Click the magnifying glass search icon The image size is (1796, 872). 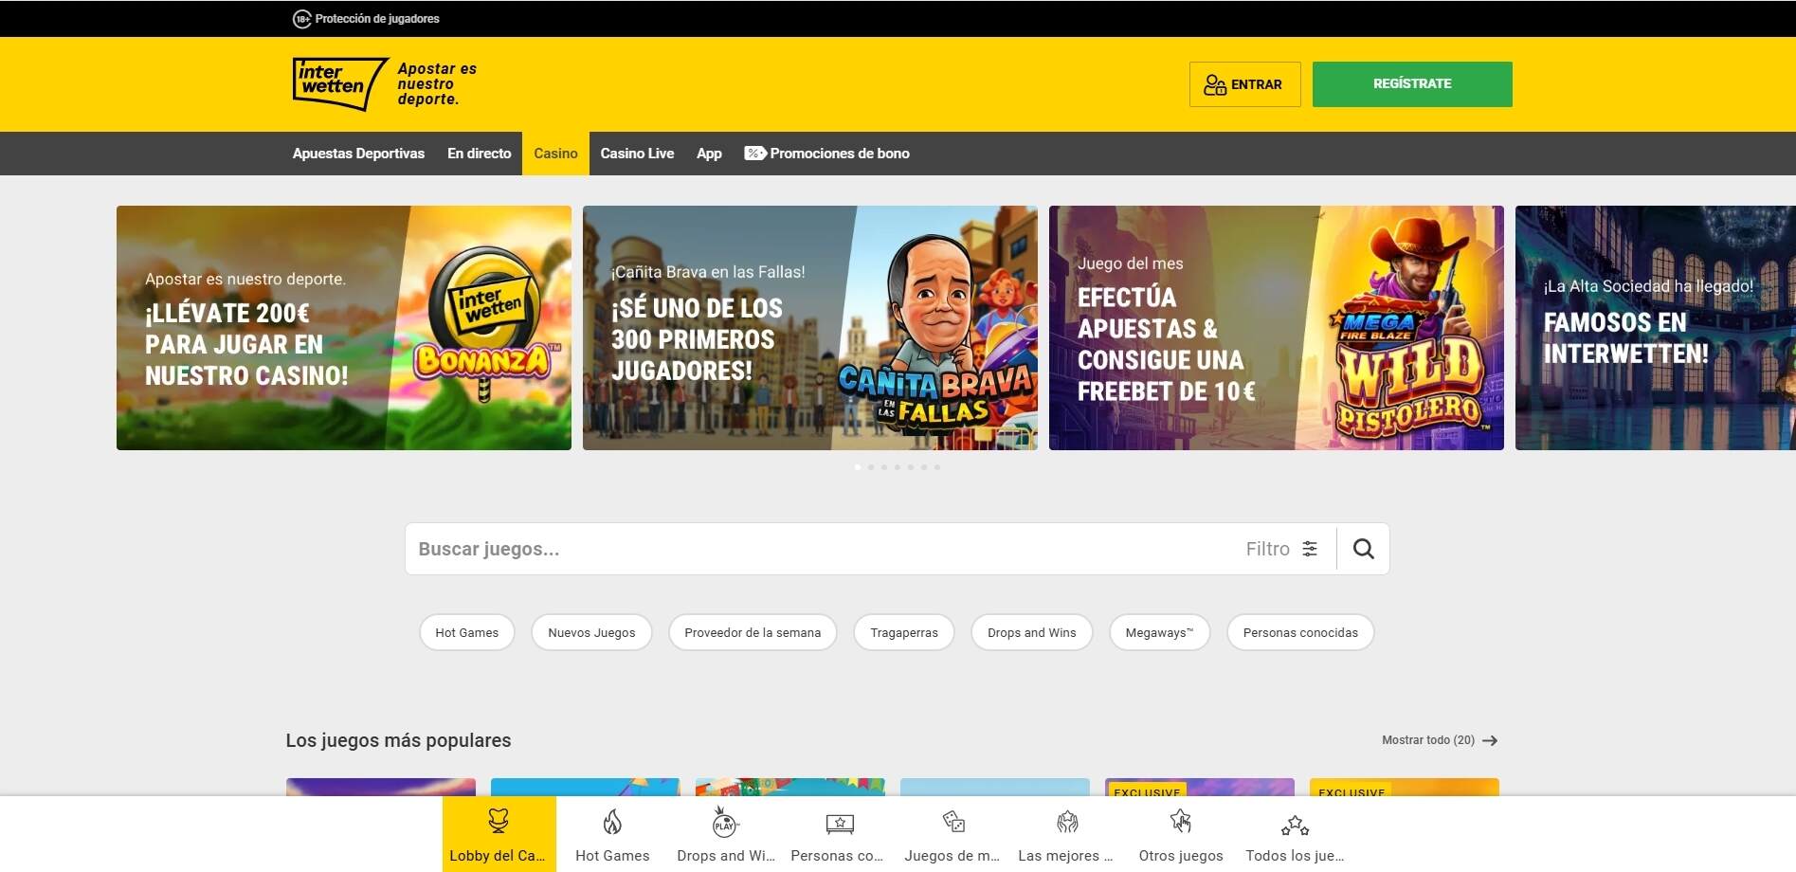(x=1363, y=549)
